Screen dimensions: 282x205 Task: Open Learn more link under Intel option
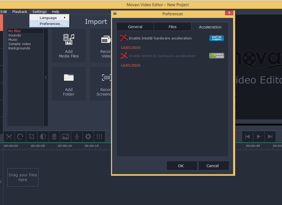point(131,47)
